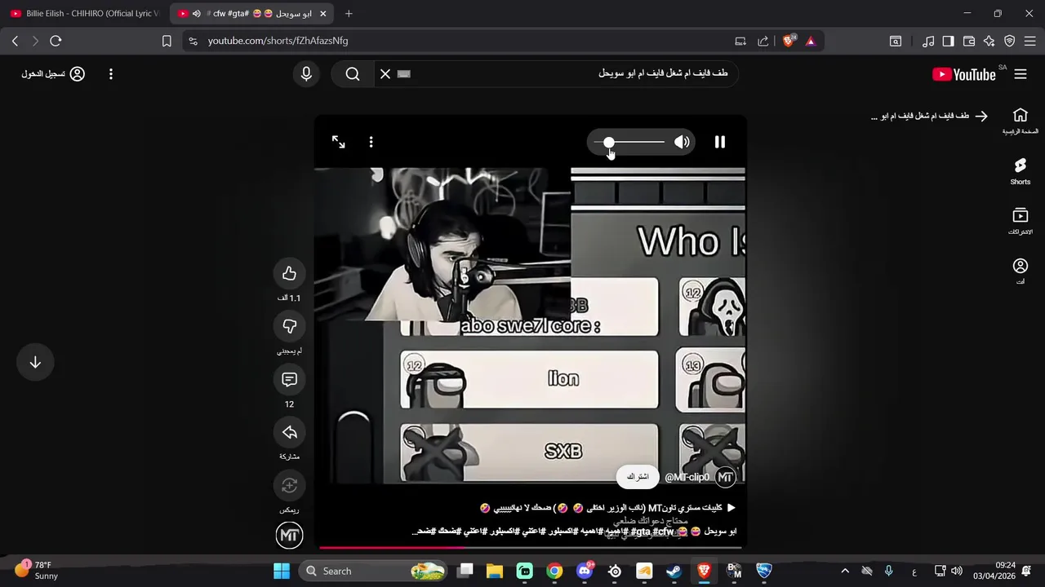Open Brave Shields lion icon
The image size is (1045, 587).
pyautogui.click(x=789, y=41)
